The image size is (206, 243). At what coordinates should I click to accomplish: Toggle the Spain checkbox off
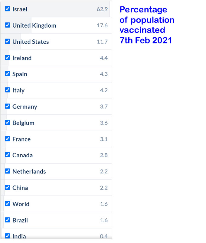[8, 74]
